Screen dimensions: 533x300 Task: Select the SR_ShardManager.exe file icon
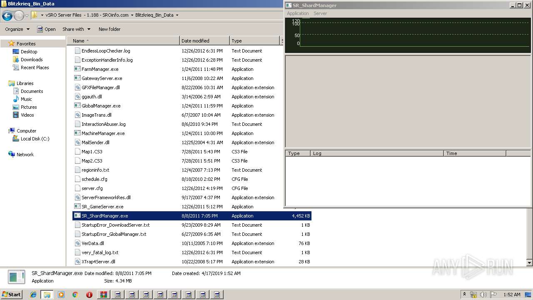coord(77,216)
